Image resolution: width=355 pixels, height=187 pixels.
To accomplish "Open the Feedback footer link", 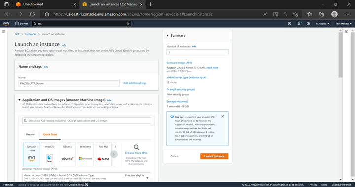I will 8,185.
